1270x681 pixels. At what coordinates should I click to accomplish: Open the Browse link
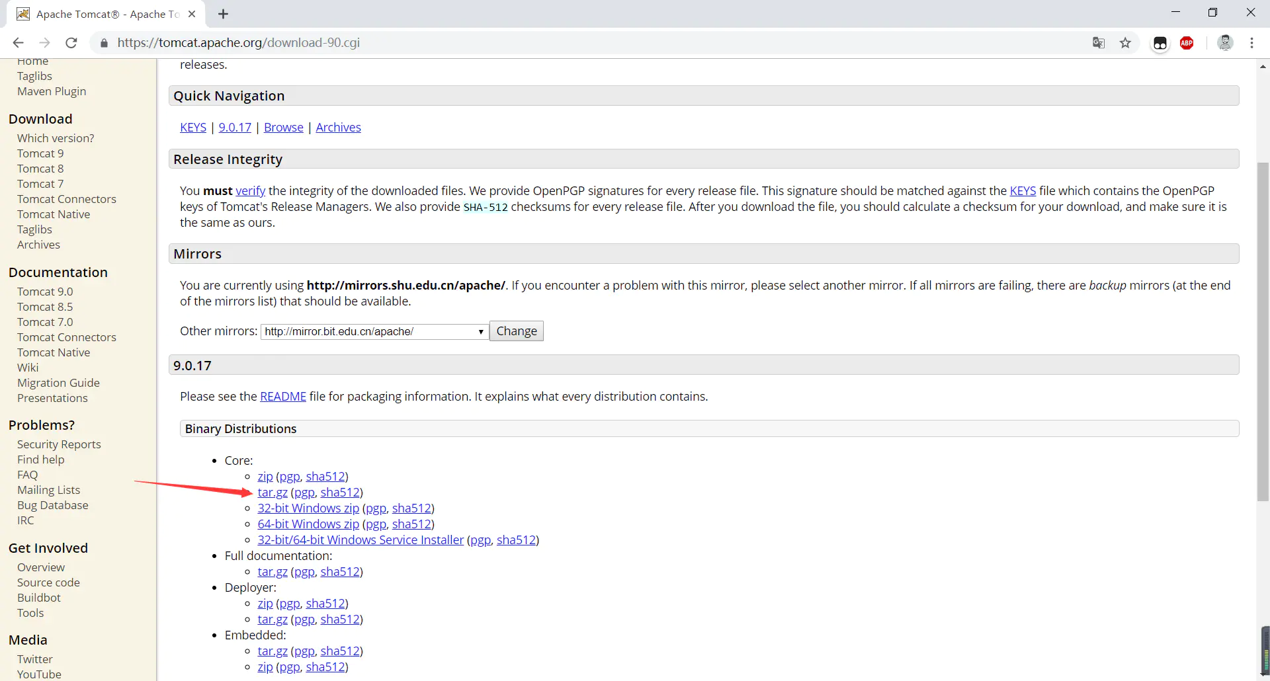[x=284, y=128]
